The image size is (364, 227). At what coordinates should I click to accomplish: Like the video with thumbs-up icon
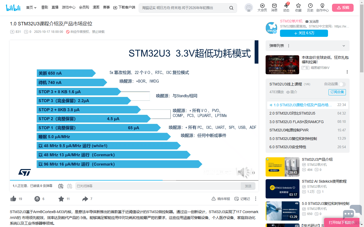point(13,199)
